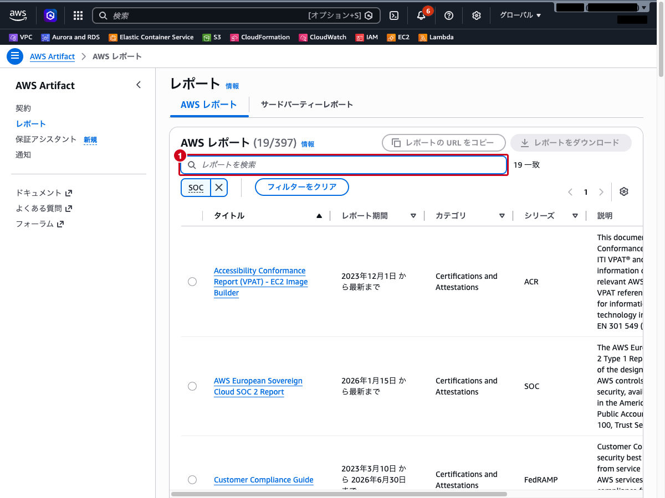The image size is (665, 498).
Task: Open the S3 shortcut
Action: [212, 37]
